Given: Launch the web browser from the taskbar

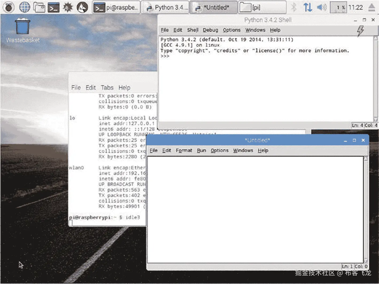Looking at the screenshot, I should coord(25,7).
